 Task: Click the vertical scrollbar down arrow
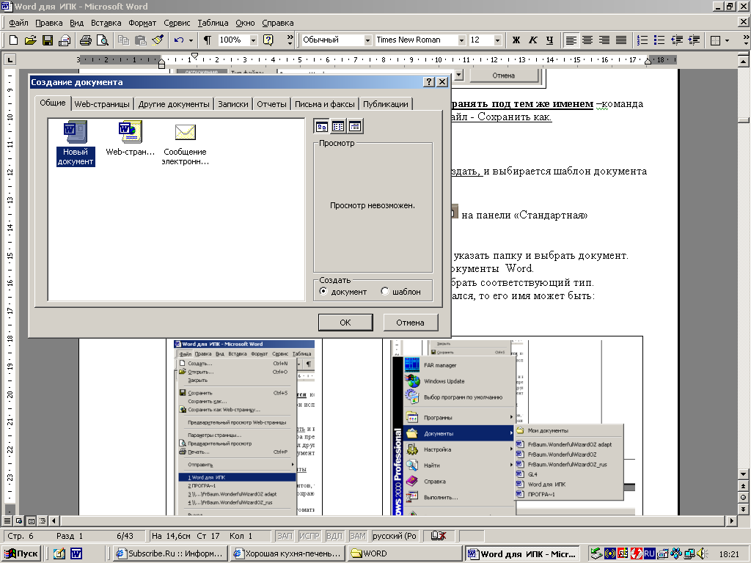click(x=743, y=474)
